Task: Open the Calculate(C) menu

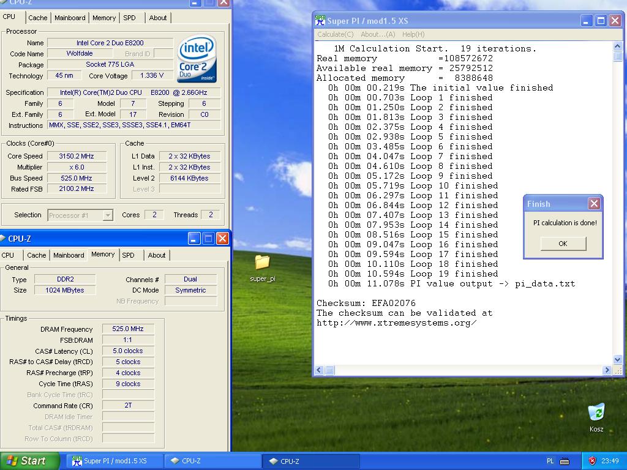Action: (x=336, y=34)
